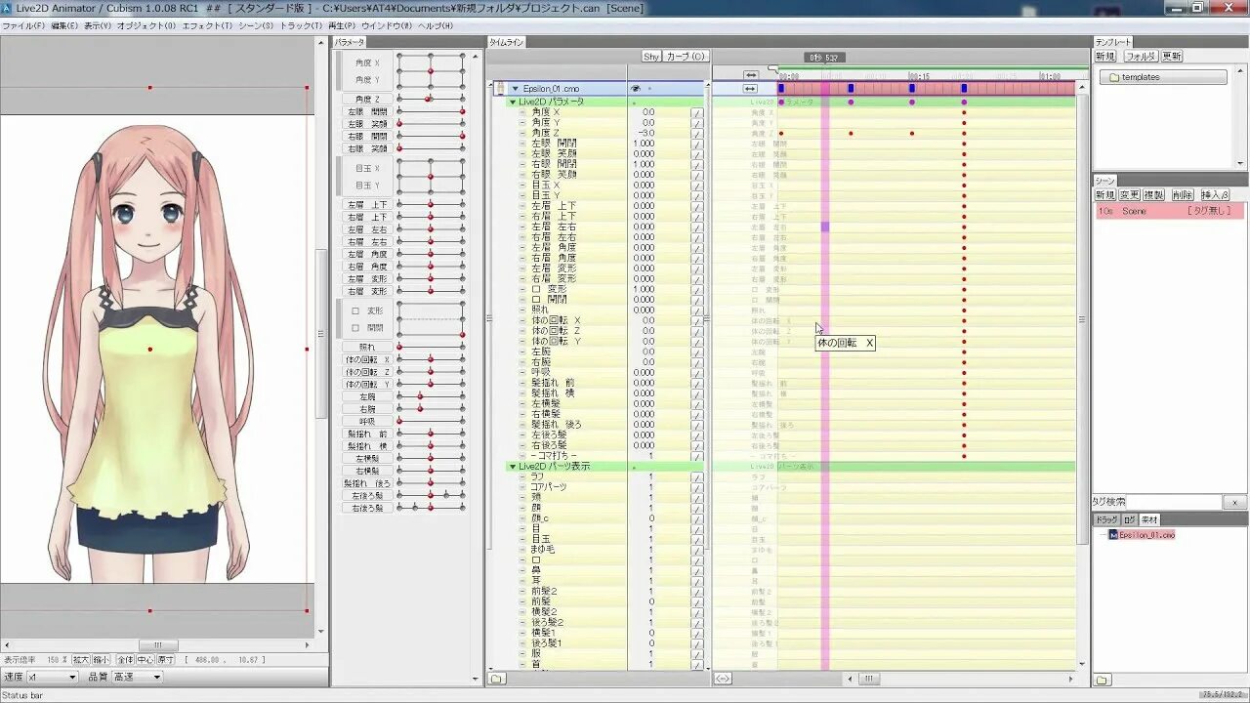
Task: Toggle the minus box beside 左眼 笑顔
Action: pyautogui.click(x=522, y=153)
